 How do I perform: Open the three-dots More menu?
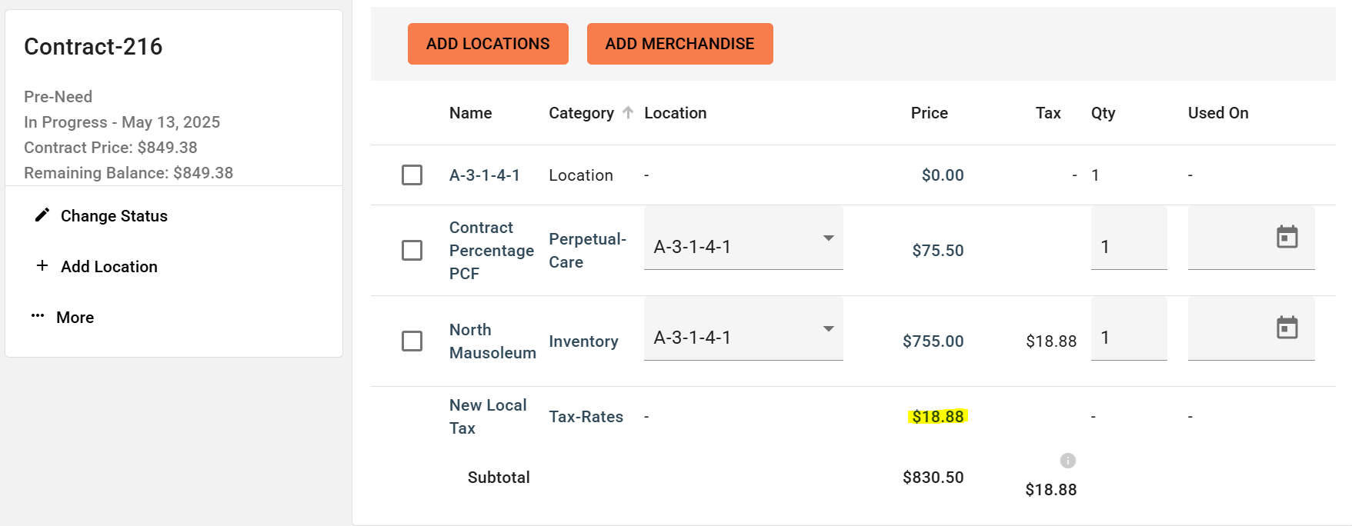(x=38, y=316)
